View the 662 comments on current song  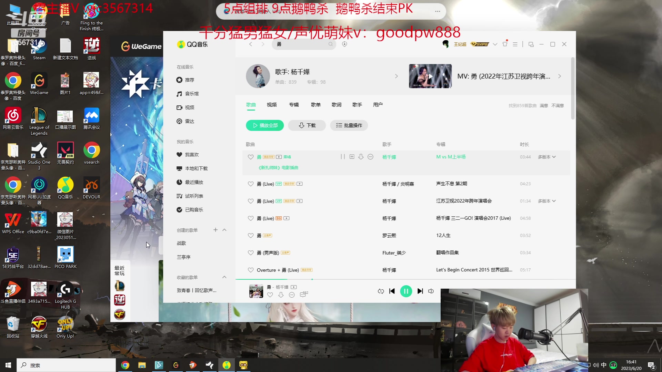pos(304,294)
